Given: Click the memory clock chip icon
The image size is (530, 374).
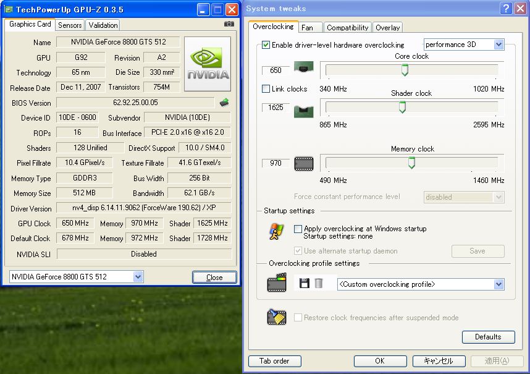Looking at the screenshot, I should 303,164.
